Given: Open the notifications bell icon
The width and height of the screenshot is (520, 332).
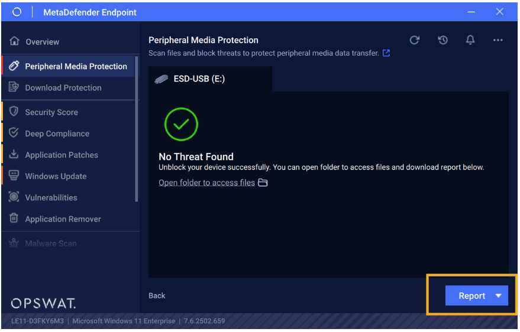Looking at the screenshot, I should [470, 40].
